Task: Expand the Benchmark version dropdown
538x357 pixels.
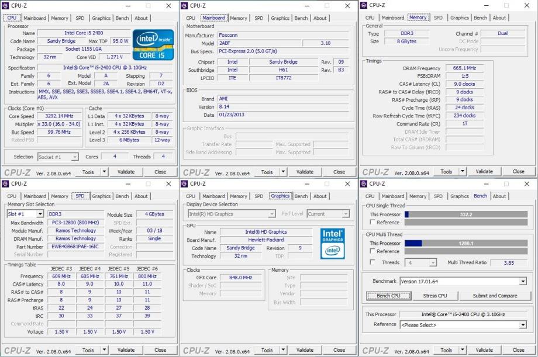Action: click(x=522, y=282)
